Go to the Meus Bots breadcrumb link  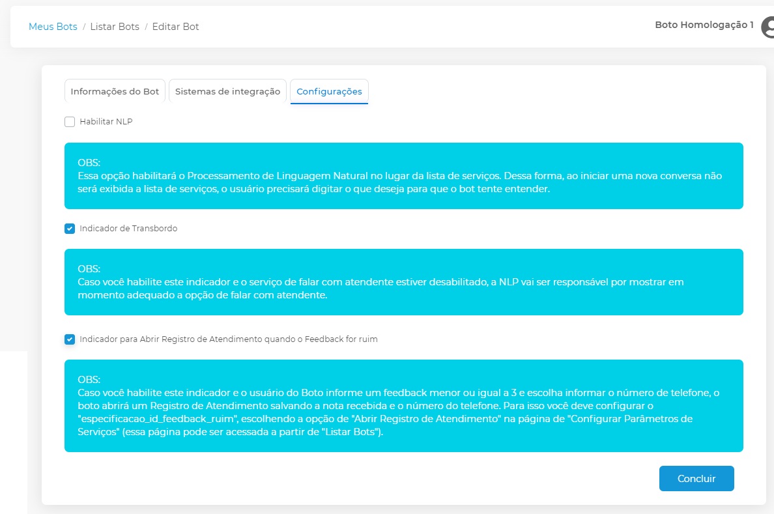click(53, 27)
